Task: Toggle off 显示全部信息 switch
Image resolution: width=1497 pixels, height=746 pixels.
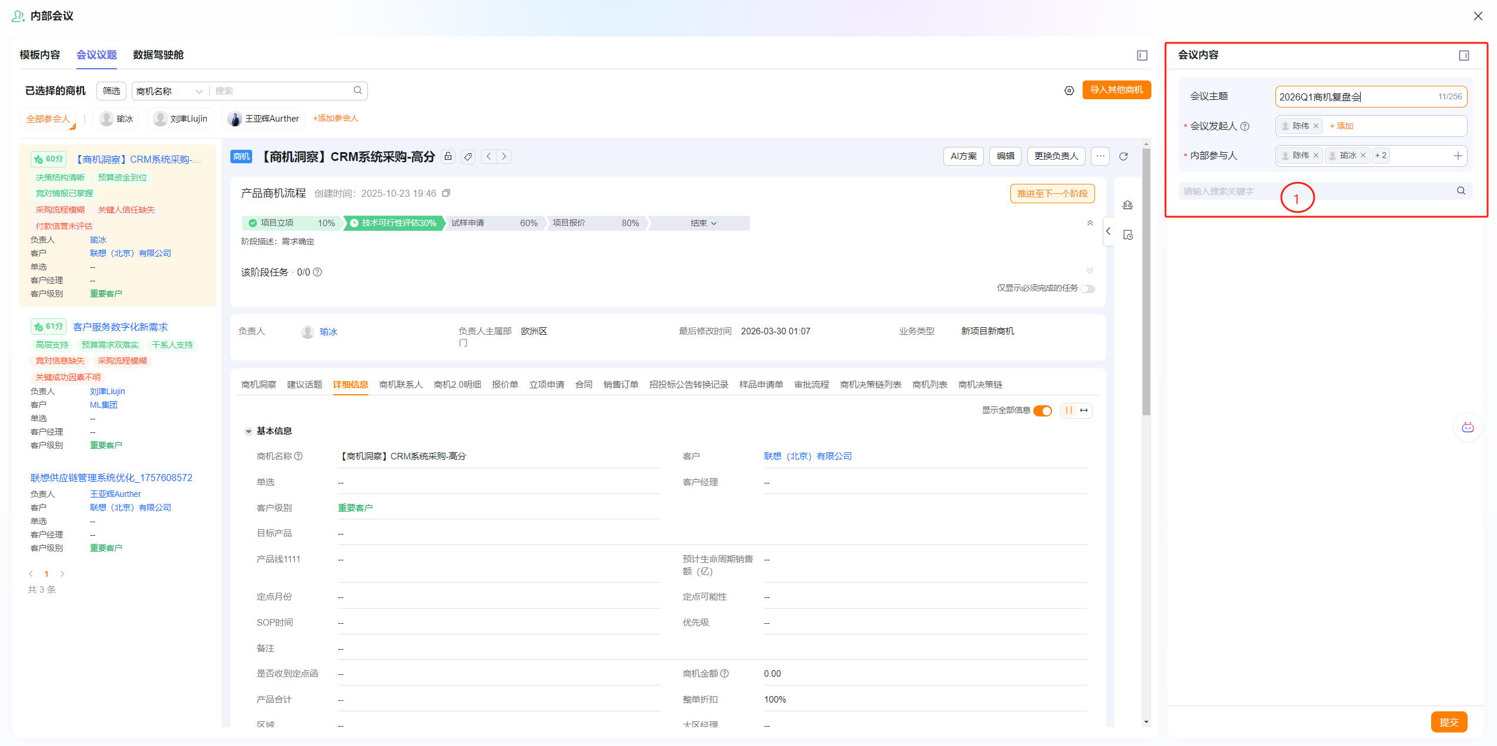Action: 1043,411
